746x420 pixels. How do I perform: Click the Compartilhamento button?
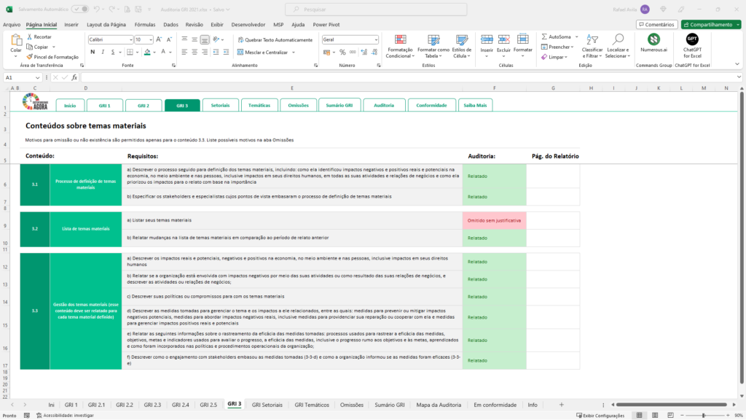point(711,24)
